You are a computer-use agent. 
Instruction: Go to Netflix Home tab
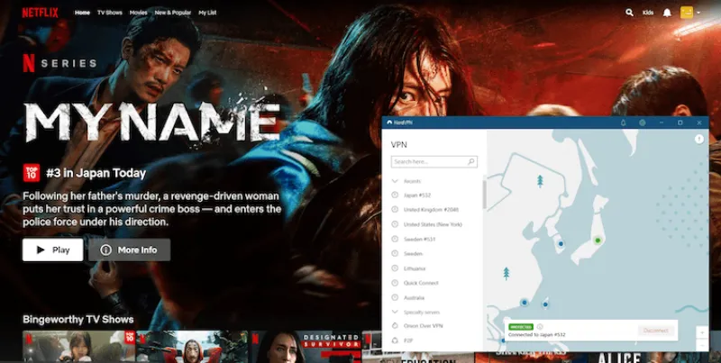coord(82,13)
